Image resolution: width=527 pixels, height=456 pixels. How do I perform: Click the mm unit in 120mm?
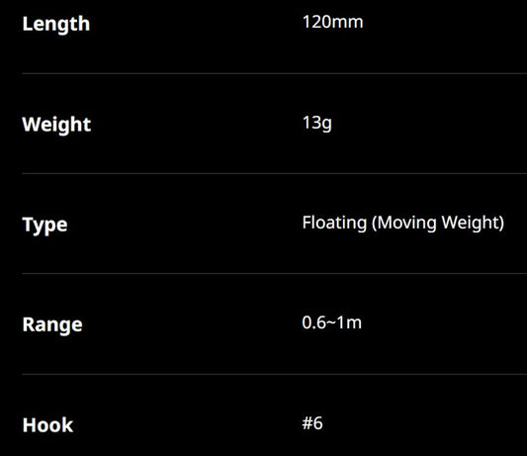click(x=347, y=23)
